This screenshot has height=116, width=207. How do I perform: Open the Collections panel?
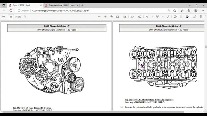click(x=189, y=11)
